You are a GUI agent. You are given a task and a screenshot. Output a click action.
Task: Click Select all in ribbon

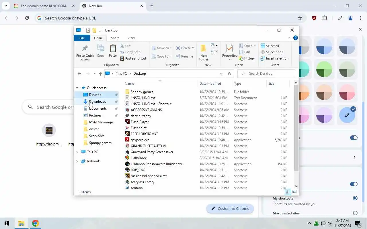[x=270, y=46]
